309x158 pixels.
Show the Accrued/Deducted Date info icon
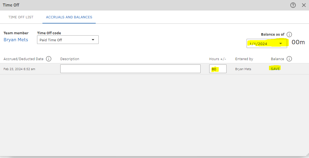click(x=49, y=59)
